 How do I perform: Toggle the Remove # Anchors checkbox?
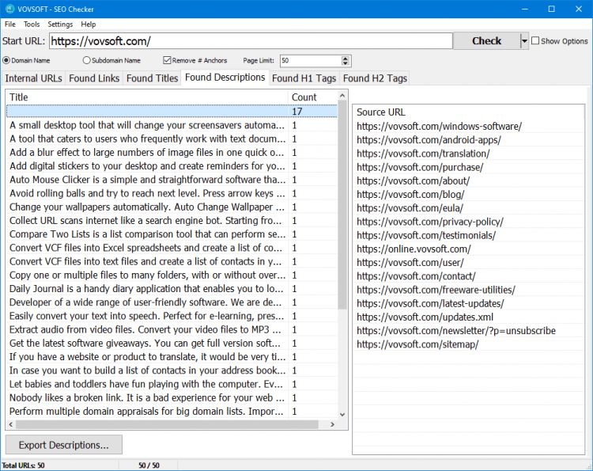(167, 61)
